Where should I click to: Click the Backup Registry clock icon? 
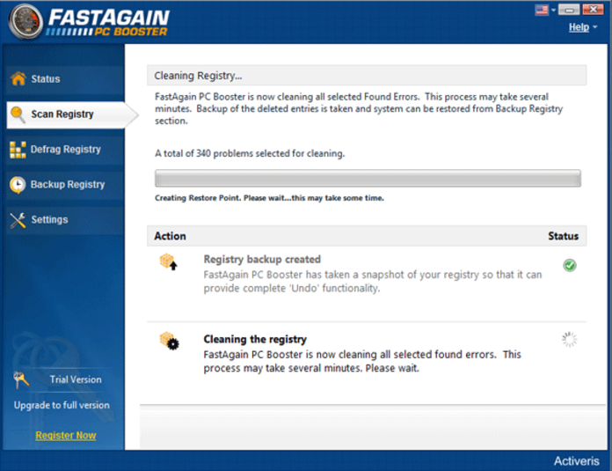[18, 185]
